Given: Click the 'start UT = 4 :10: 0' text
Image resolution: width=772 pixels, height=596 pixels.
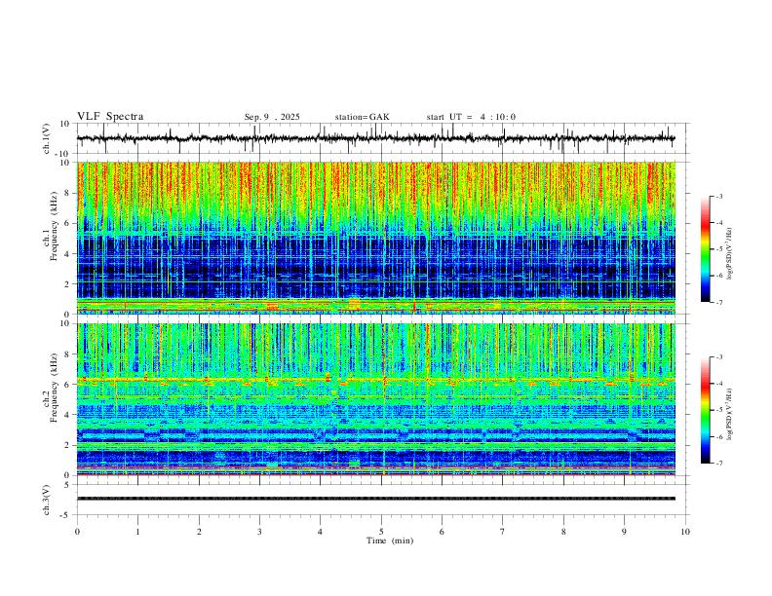Looking at the screenshot, I should (471, 117).
